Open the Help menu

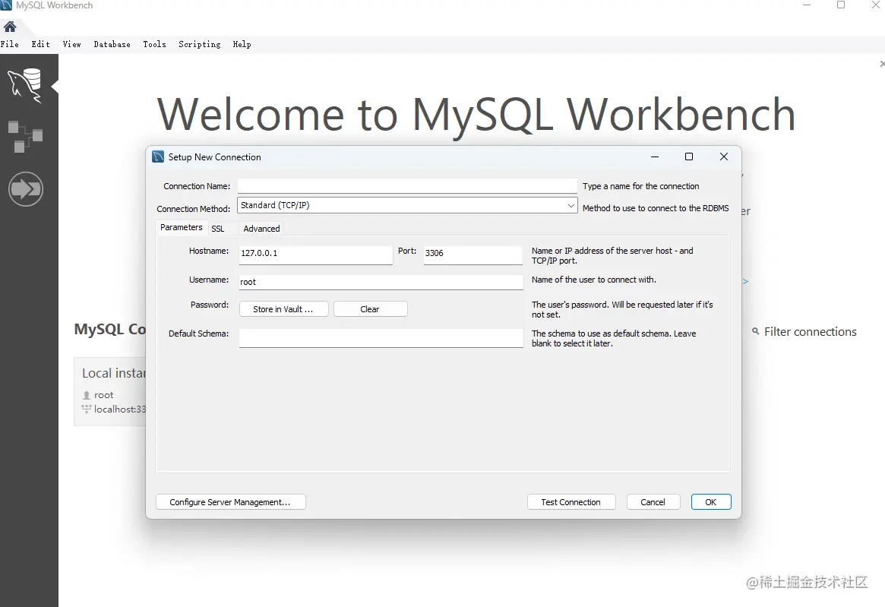coord(242,44)
